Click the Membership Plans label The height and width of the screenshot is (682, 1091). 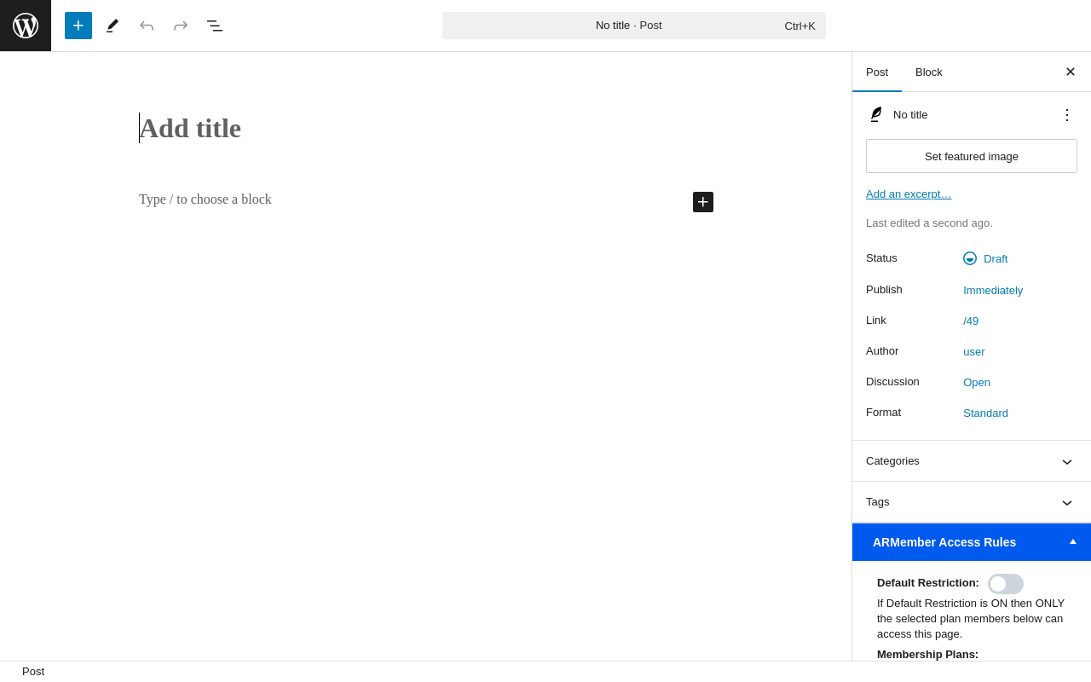[x=927, y=655]
